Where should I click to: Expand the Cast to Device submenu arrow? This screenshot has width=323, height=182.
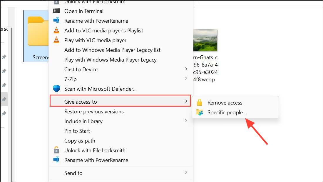click(186, 69)
